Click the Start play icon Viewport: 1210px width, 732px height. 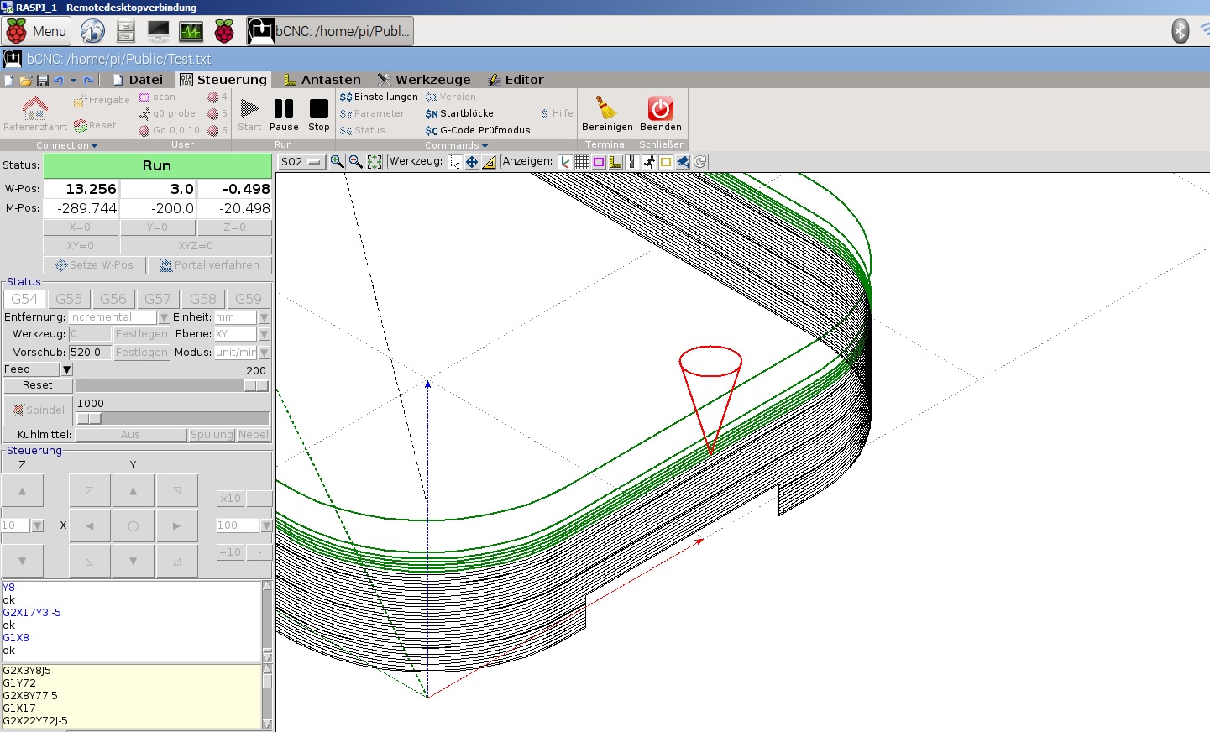click(249, 115)
